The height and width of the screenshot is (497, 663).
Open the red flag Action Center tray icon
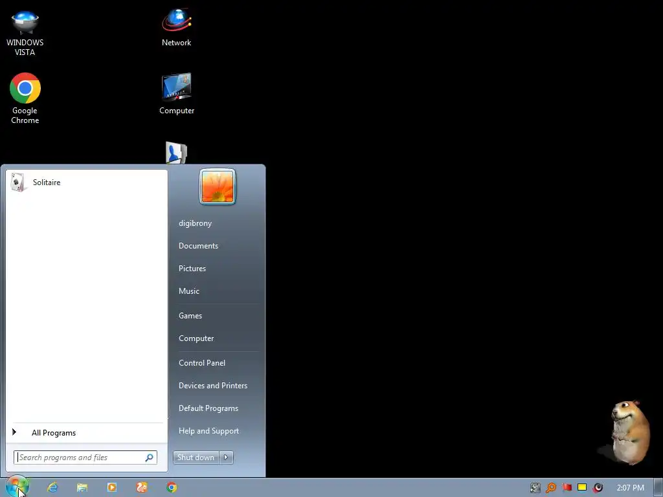coord(567,488)
